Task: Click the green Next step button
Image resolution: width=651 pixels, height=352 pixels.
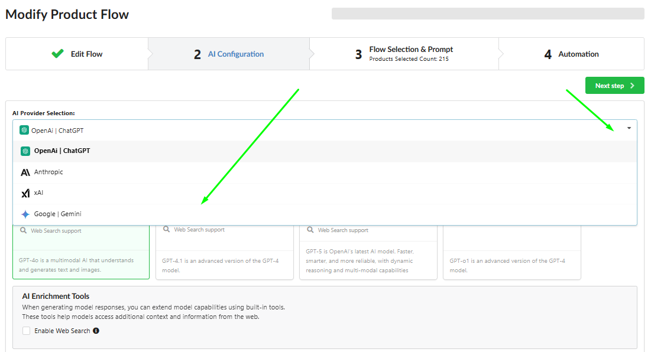Action: (614, 86)
